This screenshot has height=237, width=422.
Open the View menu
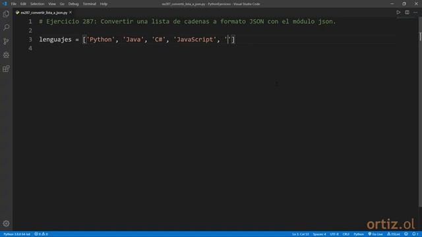point(52,4)
